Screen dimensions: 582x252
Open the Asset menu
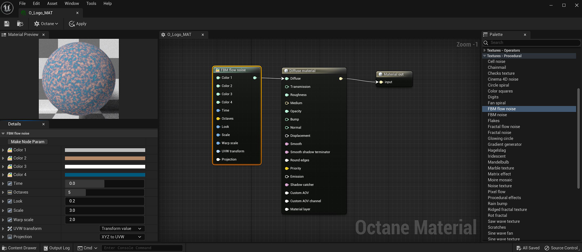[x=52, y=3]
